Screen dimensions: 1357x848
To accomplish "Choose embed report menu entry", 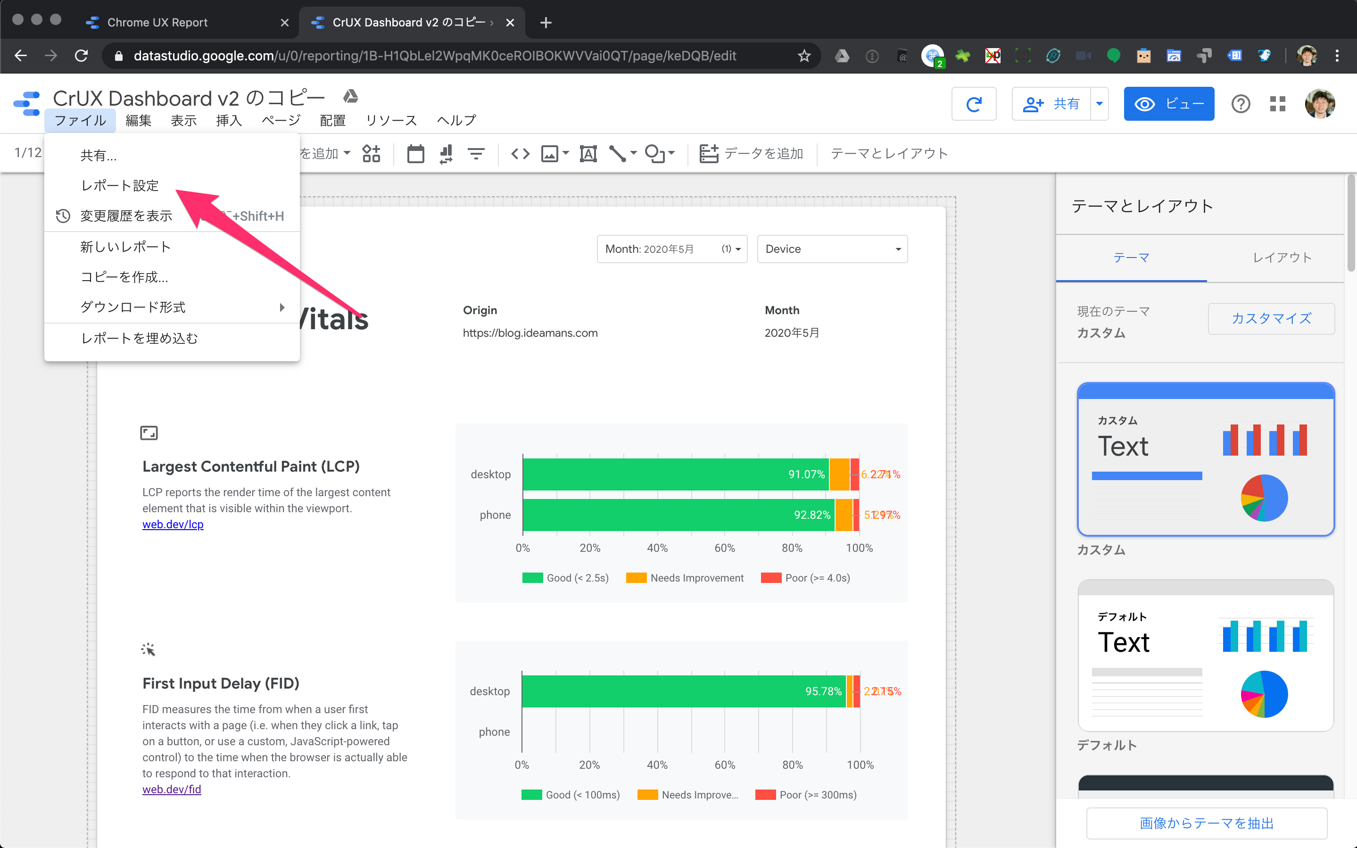I will pos(172,338).
